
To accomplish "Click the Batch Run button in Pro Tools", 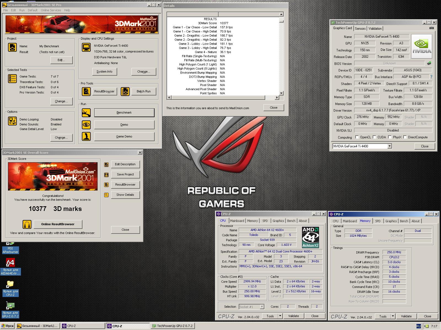I will (144, 91).
